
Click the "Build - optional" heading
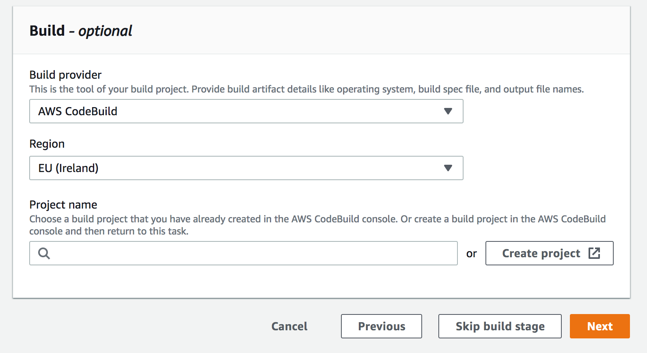81,31
